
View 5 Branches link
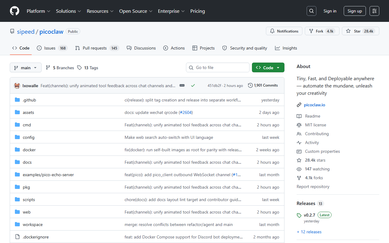coord(60,68)
